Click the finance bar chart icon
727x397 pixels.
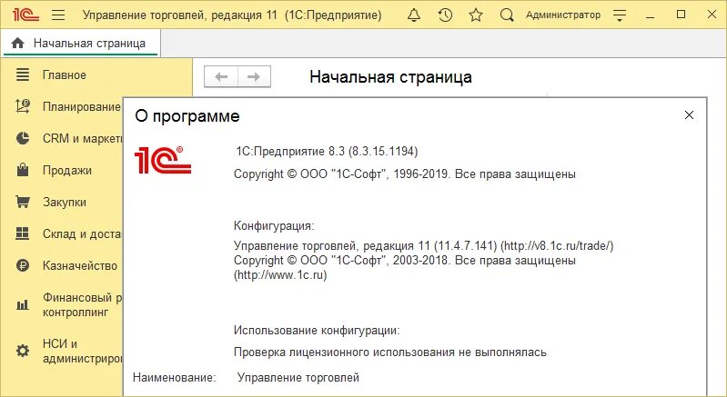(x=22, y=305)
